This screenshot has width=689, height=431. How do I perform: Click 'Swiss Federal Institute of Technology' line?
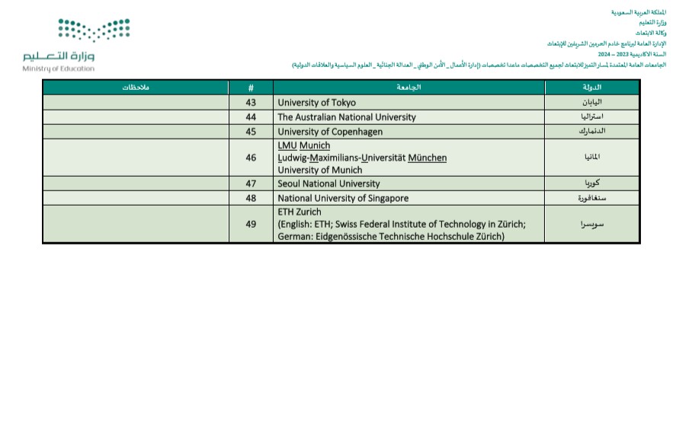point(402,224)
